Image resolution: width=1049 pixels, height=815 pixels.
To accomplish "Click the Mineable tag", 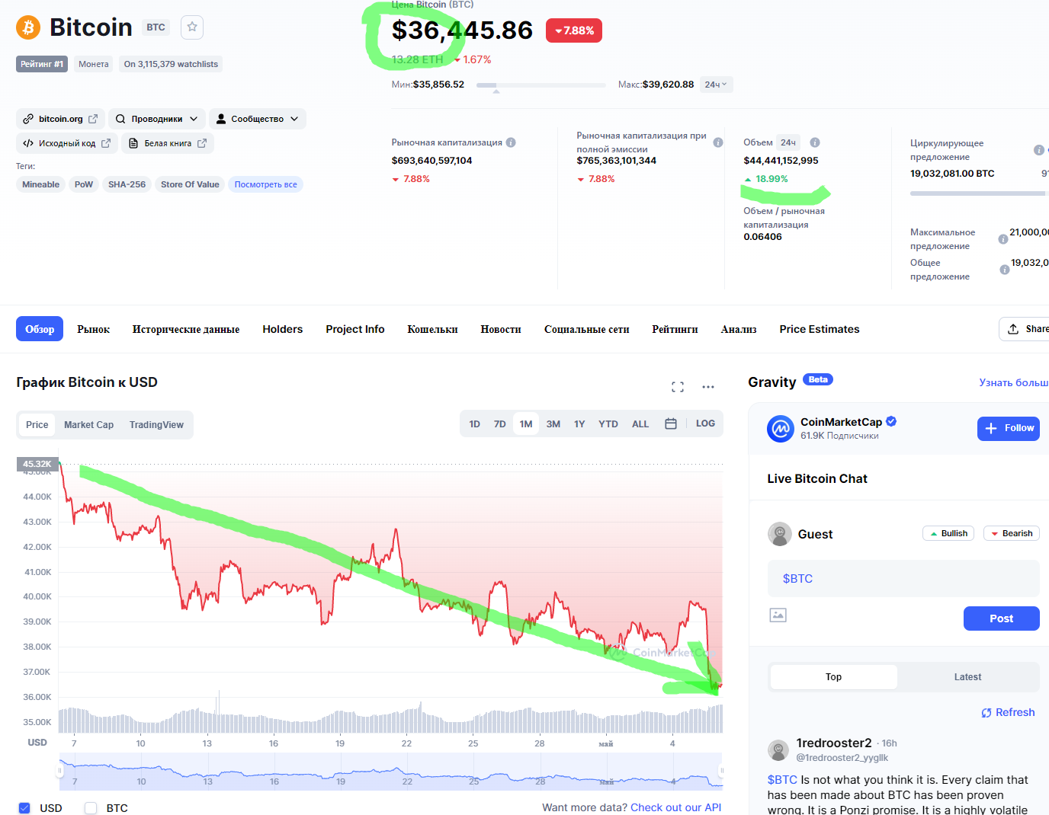I will [41, 184].
